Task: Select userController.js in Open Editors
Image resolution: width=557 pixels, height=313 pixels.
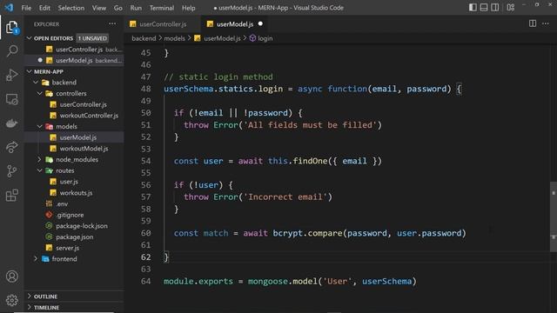Action: (74, 50)
